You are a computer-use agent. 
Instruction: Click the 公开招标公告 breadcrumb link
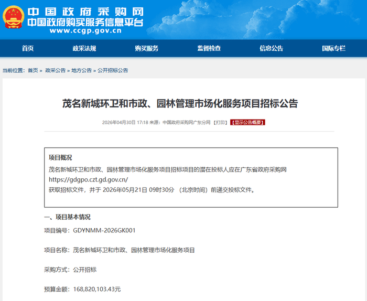click(x=113, y=70)
